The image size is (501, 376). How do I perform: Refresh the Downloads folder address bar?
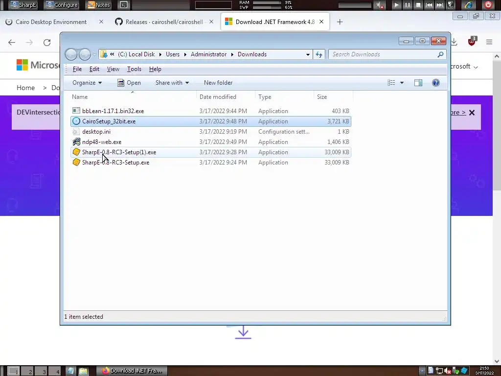(x=319, y=54)
